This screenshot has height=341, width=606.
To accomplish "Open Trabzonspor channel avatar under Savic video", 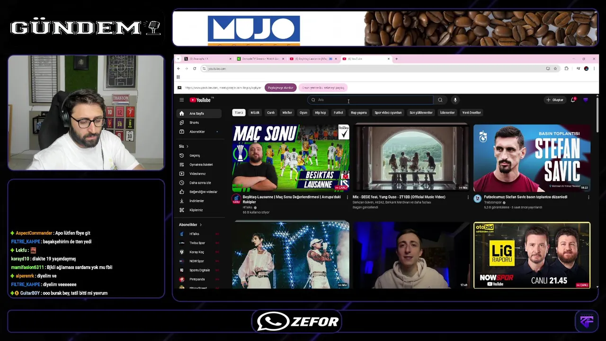I will [477, 199].
